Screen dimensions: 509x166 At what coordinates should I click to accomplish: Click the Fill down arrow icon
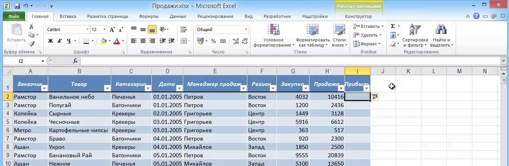tap(393, 35)
